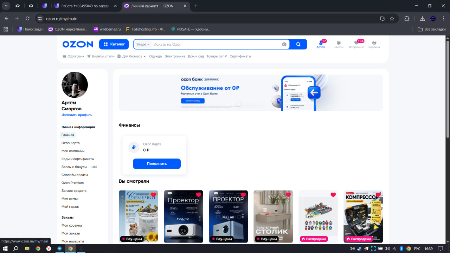Reload the page with the browser refresh icon
Image resolution: width=450 pixels, height=253 pixels.
click(x=28, y=19)
